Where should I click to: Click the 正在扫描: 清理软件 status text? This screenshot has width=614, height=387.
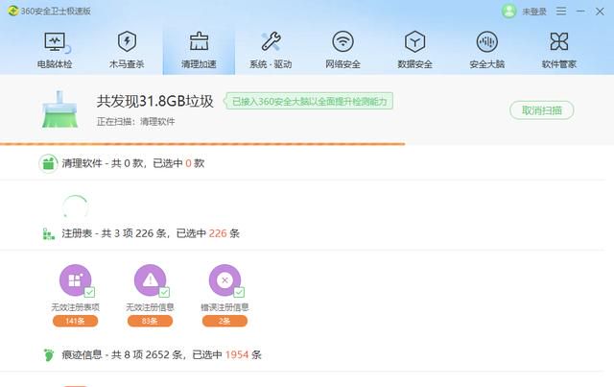(x=135, y=122)
